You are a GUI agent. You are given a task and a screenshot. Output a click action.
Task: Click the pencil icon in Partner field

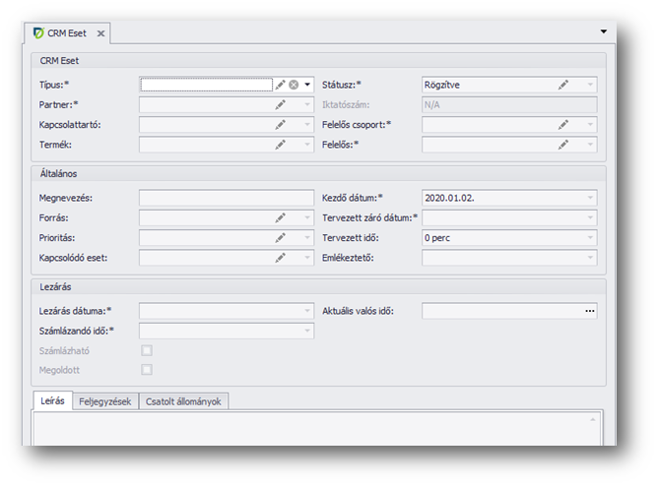[x=281, y=104]
